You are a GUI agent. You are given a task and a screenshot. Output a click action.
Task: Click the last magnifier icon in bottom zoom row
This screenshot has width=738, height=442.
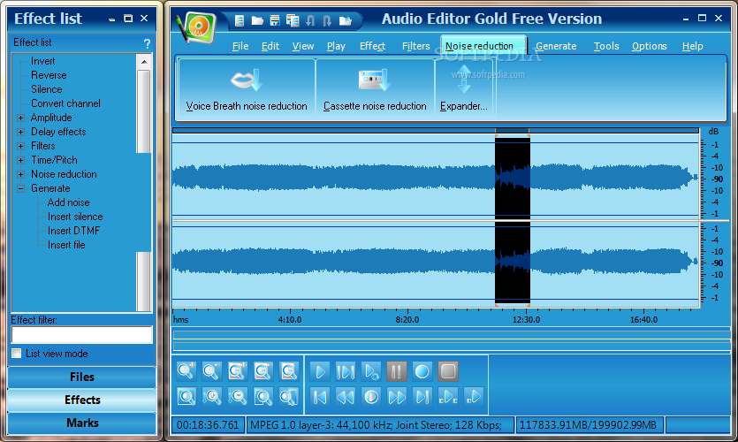click(288, 397)
